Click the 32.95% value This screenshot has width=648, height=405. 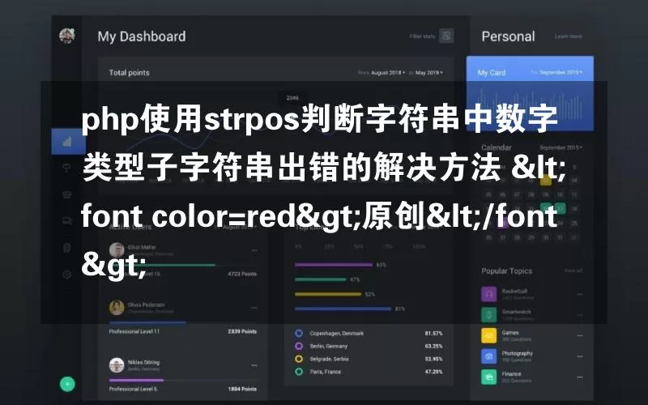point(434,359)
